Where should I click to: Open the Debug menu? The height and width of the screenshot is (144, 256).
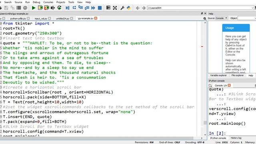(x=36, y=2)
